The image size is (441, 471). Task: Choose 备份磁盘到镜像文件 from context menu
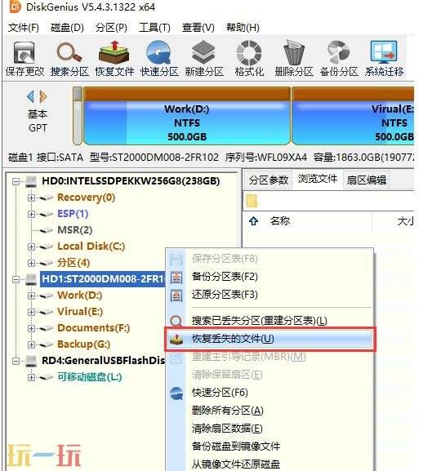pyautogui.click(x=236, y=447)
